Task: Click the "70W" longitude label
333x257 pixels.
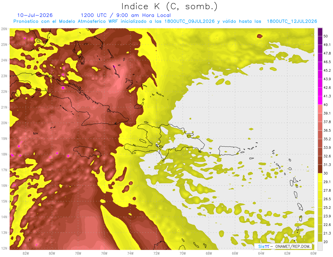Action: tap(183, 253)
